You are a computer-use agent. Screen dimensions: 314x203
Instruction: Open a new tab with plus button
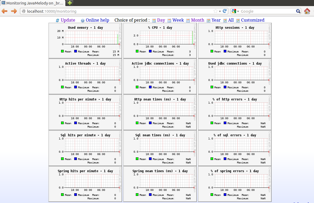69,3
